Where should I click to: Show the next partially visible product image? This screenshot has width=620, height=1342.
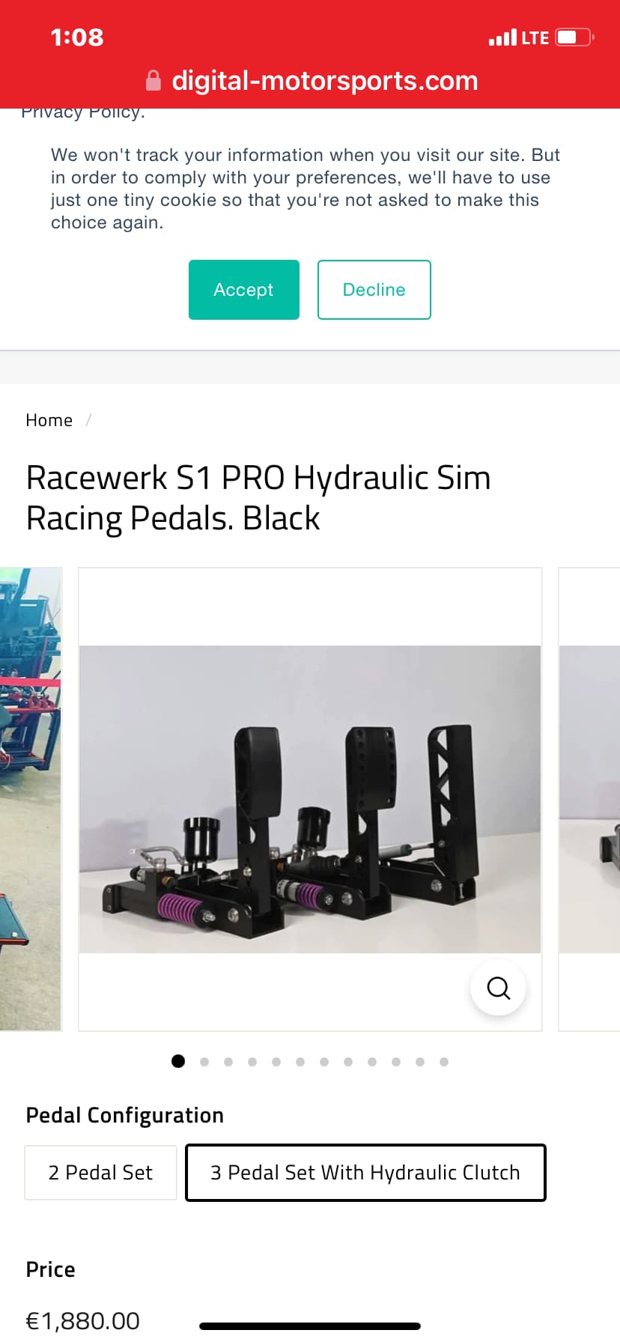tap(589, 799)
